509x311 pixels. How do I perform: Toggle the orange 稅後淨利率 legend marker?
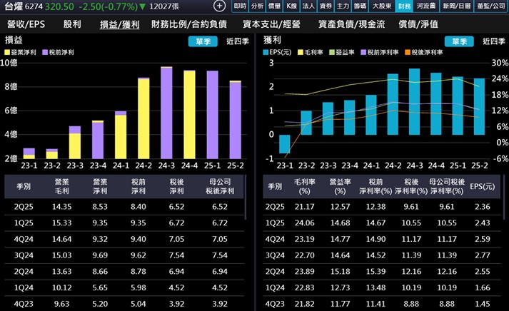coord(407,53)
